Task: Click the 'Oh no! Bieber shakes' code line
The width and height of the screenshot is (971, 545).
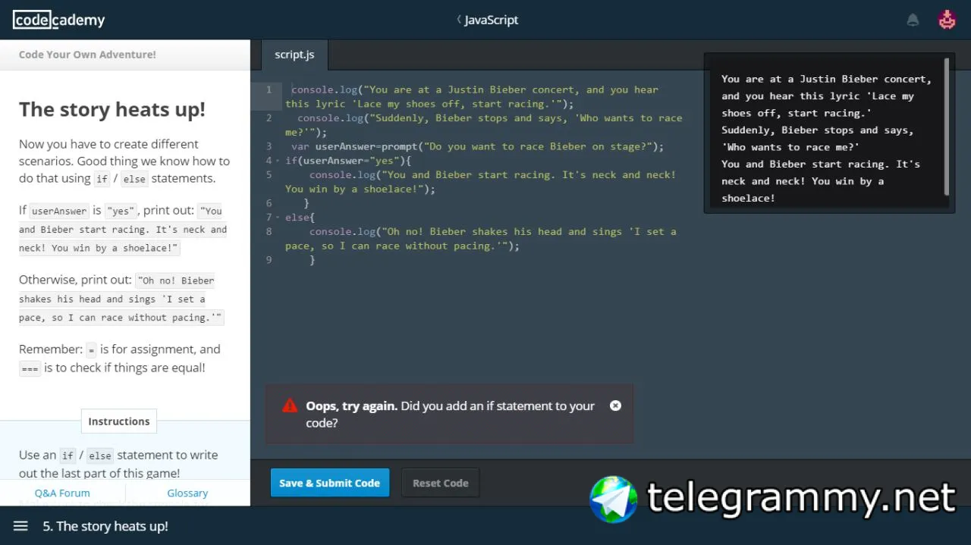Action: coord(481,239)
